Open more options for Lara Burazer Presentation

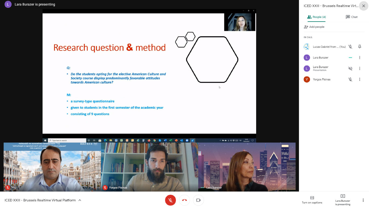(x=360, y=69)
